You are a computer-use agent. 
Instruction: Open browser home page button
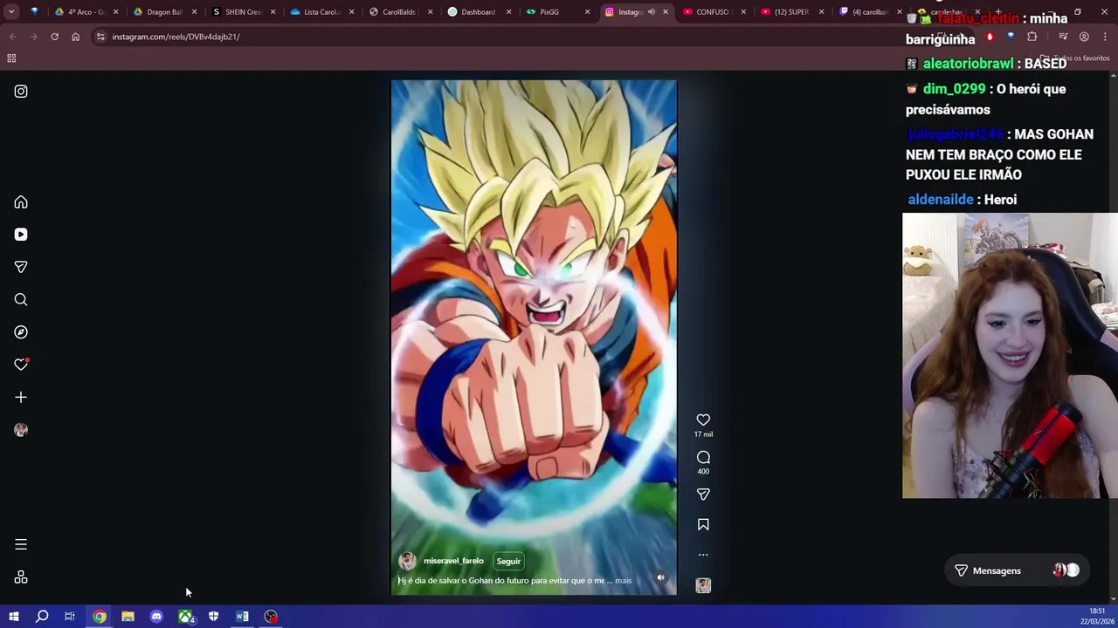pos(75,37)
